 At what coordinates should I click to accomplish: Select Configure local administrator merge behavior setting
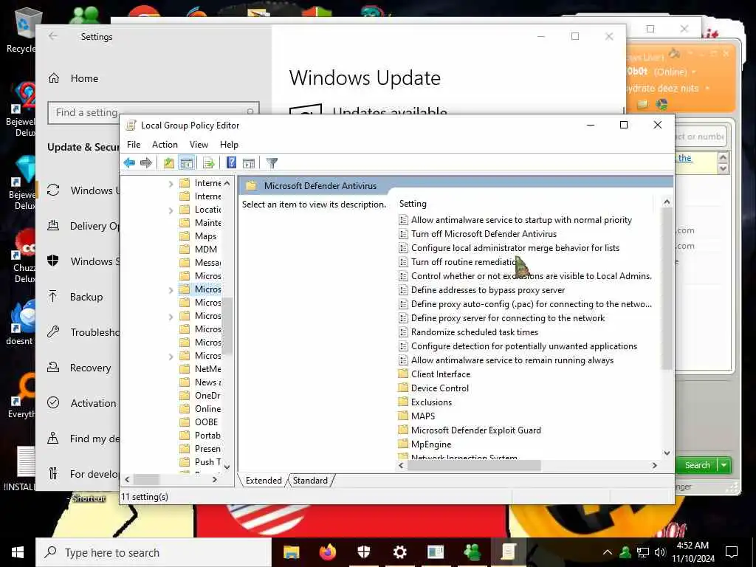click(x=515, y=248)
